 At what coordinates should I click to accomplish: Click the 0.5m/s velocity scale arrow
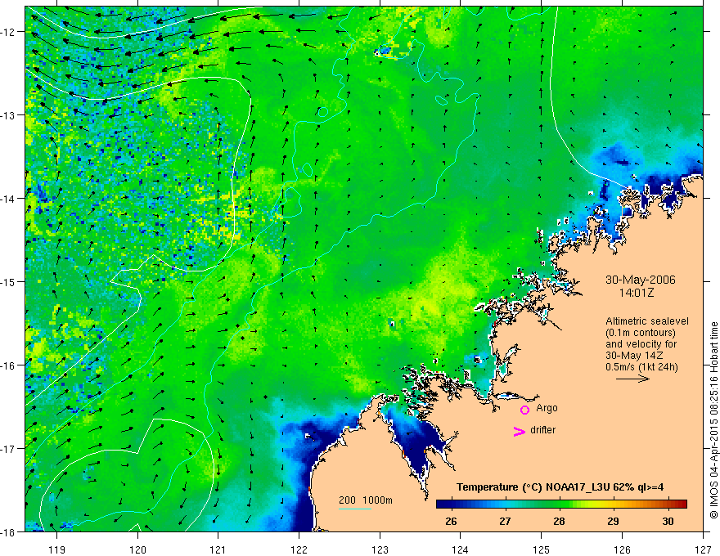pyautogui.click(x=632, y=379)
